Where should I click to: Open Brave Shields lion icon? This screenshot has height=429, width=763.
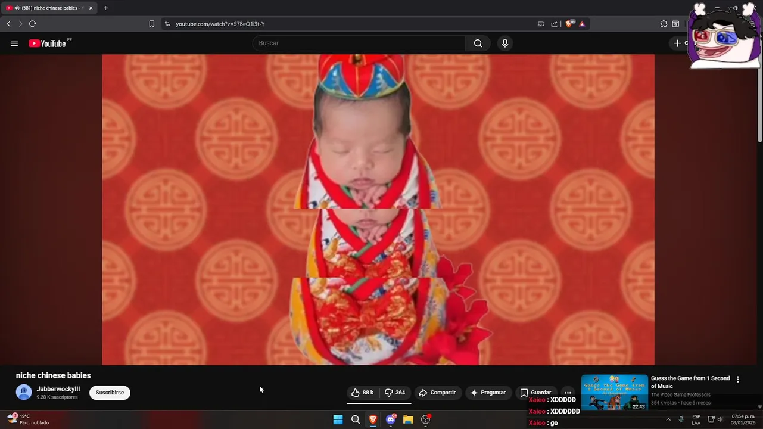point(570,24)
